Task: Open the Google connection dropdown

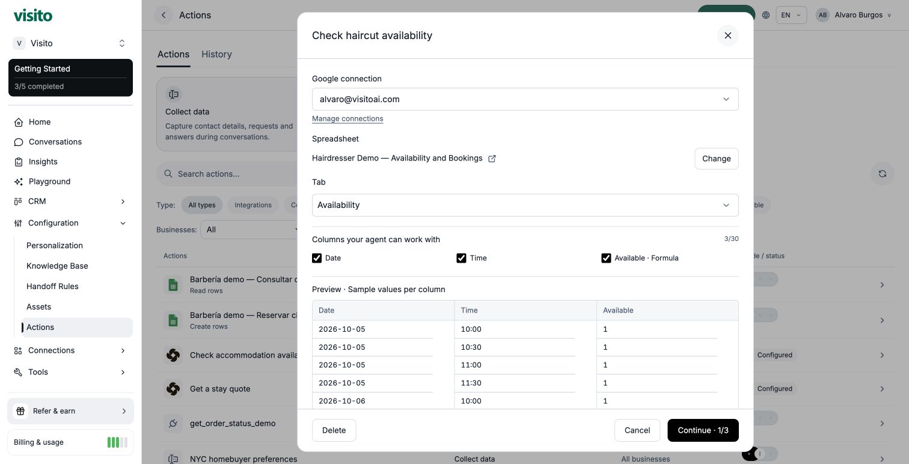Action: [x=525, y=99]
